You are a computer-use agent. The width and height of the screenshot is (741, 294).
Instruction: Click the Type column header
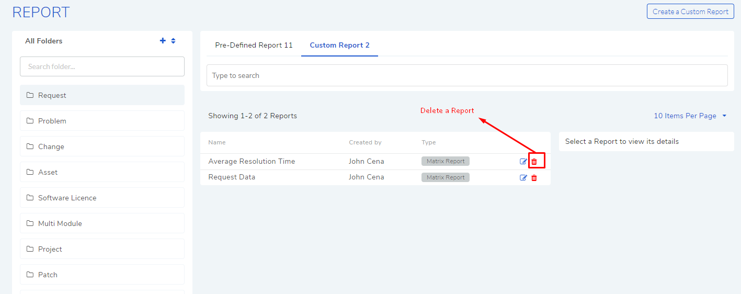[428, 142]
